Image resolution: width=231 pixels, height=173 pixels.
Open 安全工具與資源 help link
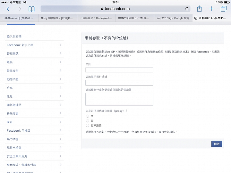click(x=17, y=156)
